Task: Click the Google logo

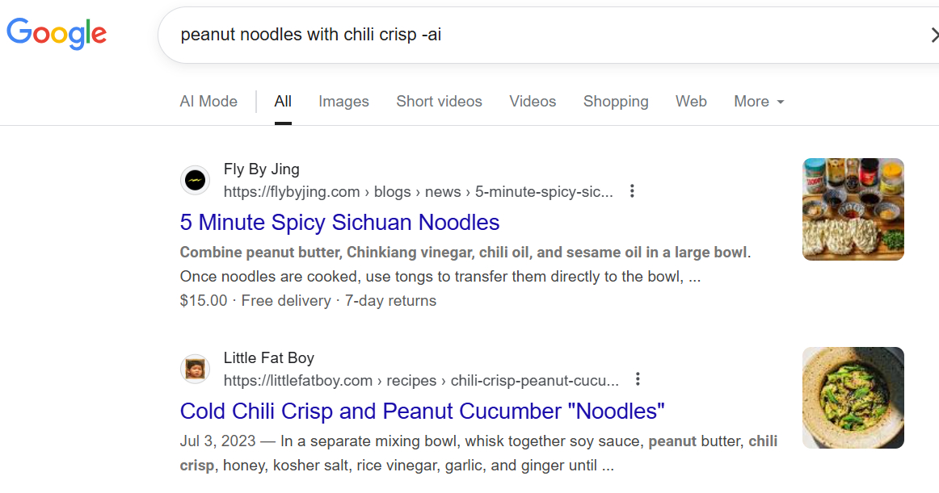Action: tap(57, 34)
